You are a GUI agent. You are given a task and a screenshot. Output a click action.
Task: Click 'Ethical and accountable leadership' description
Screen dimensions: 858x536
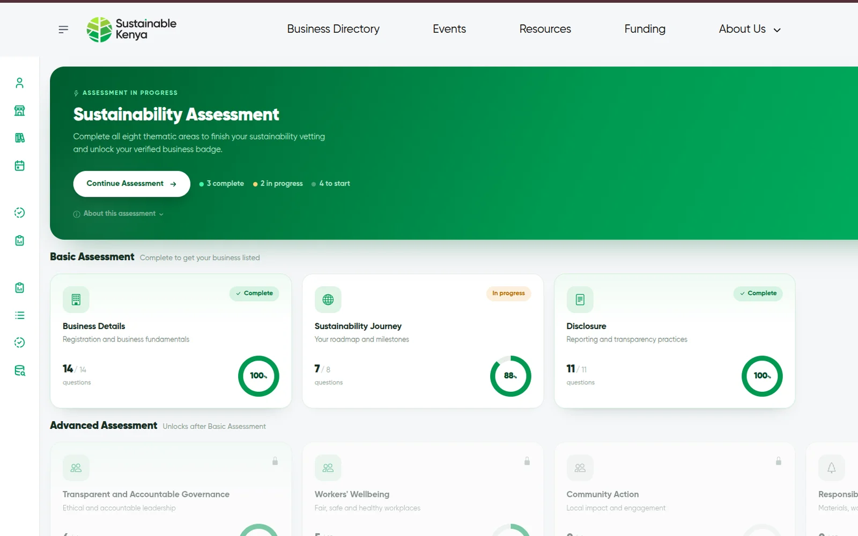(119, 508)
